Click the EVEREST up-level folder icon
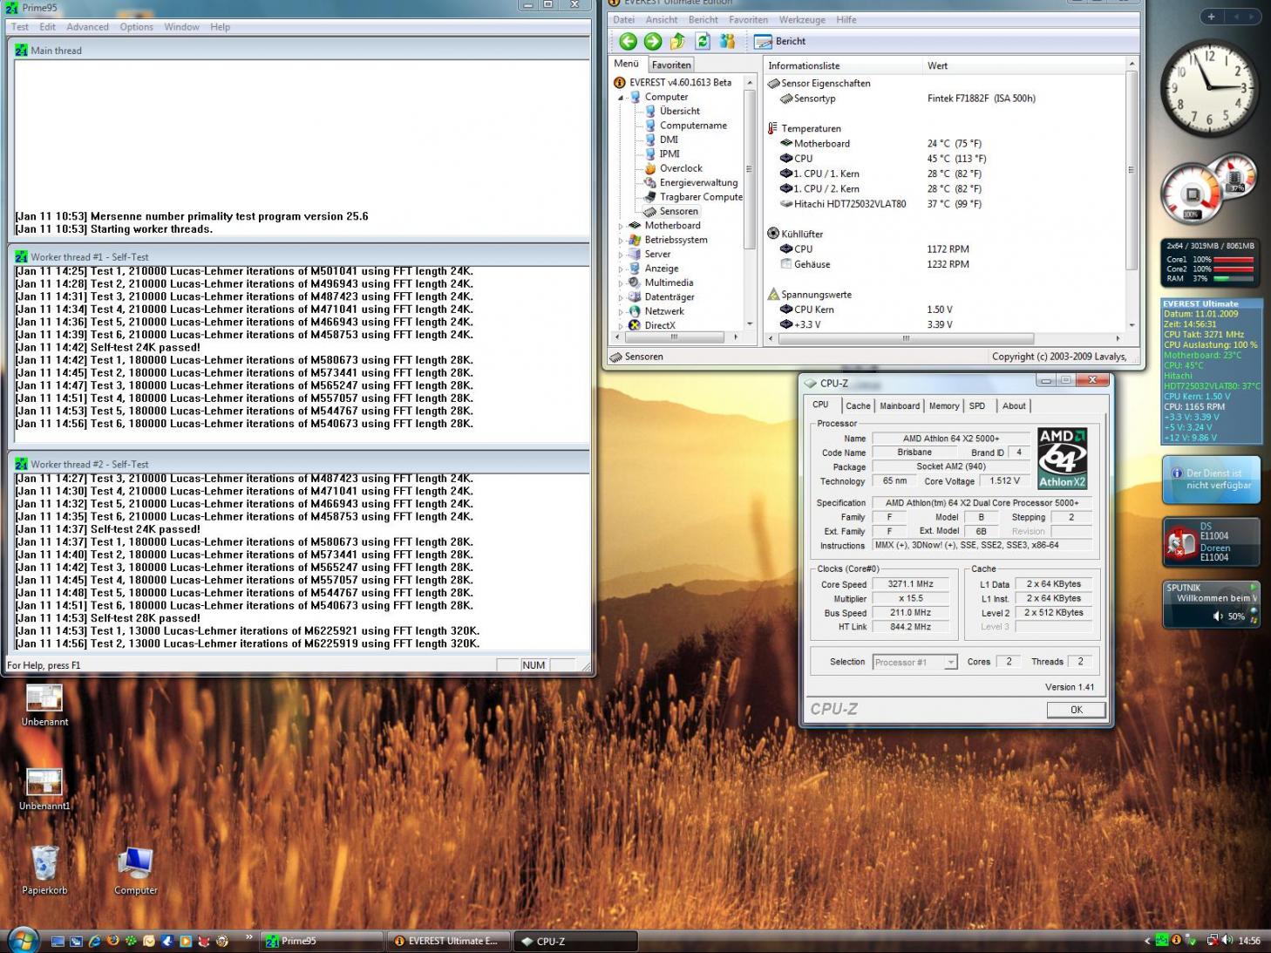 [677, 41]
